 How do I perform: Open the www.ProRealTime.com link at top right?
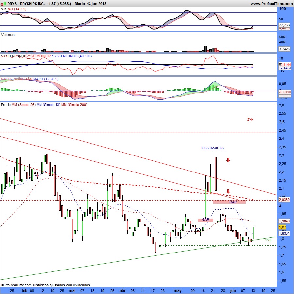click(x=271, y=4)
